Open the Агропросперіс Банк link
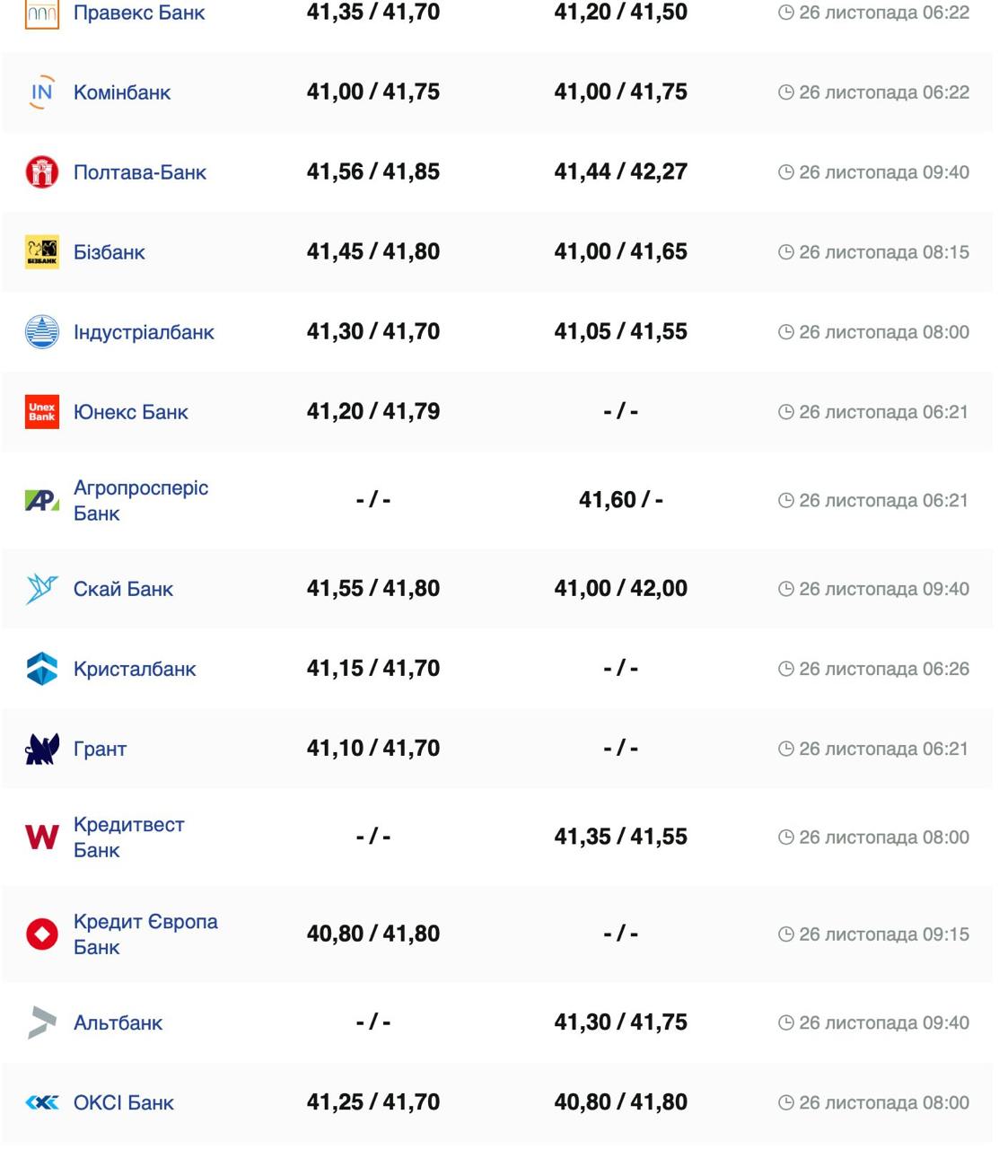The height and width of the screenshot is (1149, 999). [x=141, y=500]
